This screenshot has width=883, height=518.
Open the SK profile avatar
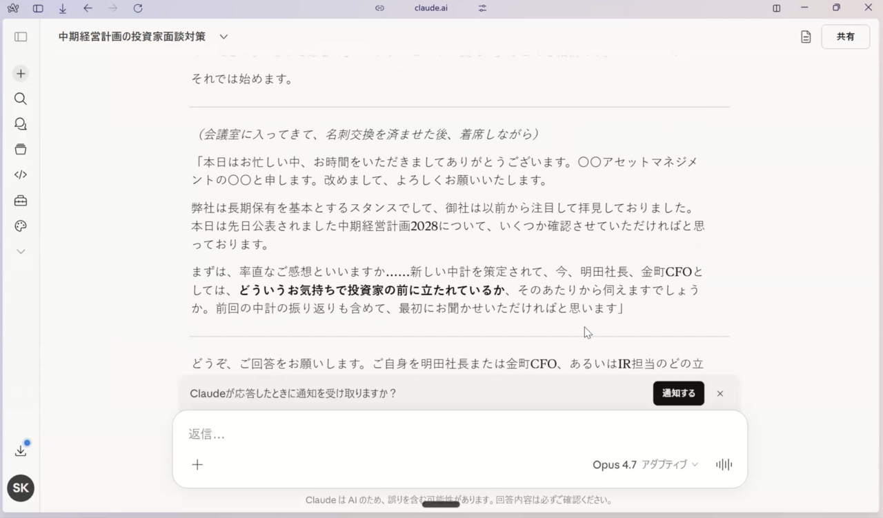click(21, 488)
